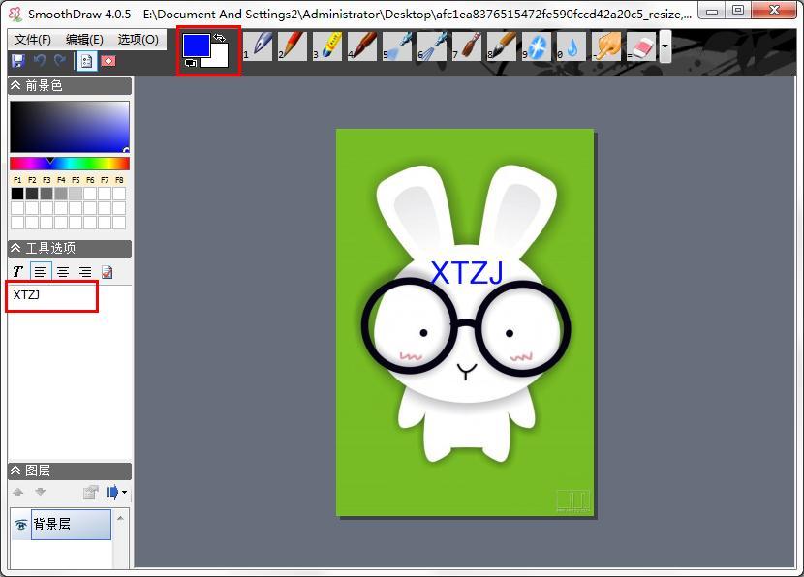Undo the last action

40,61
